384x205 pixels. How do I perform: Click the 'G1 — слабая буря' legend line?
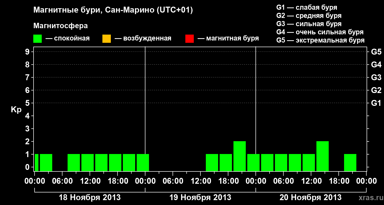[307, 7]
